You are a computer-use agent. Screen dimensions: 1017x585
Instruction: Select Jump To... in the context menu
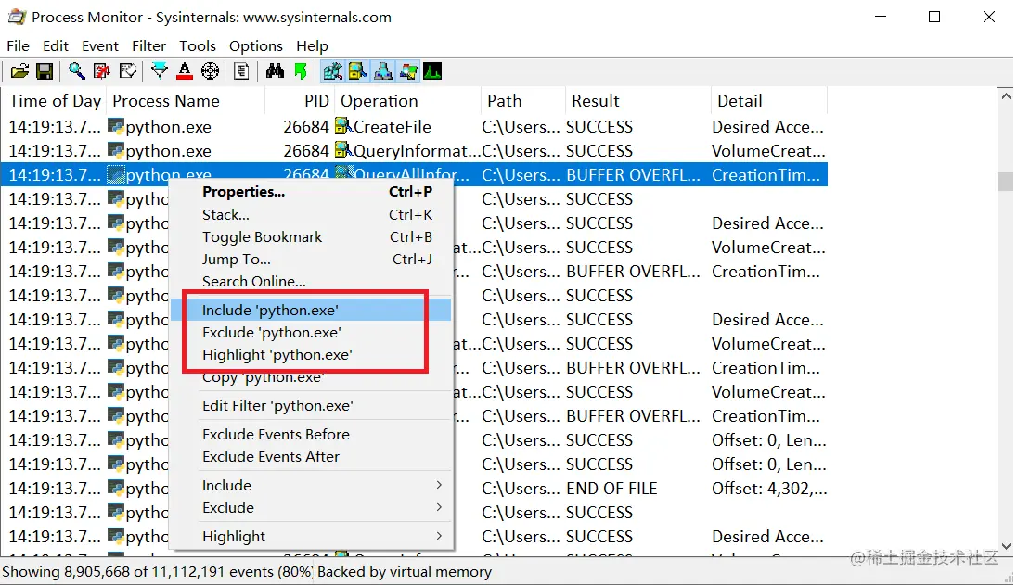pos(312,260)
